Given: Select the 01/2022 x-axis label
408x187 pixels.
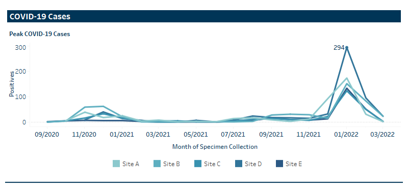Looking at the screenshot, I should 347,135.
